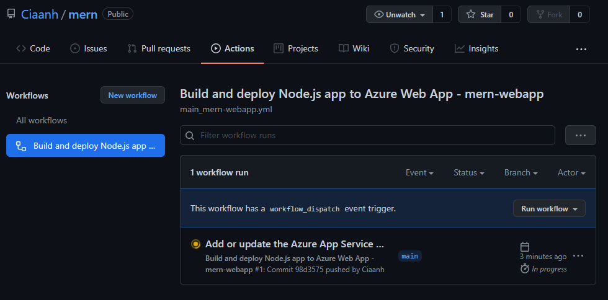
Task: Click the Workflows sidebar heading
Action: coord(27,95)
